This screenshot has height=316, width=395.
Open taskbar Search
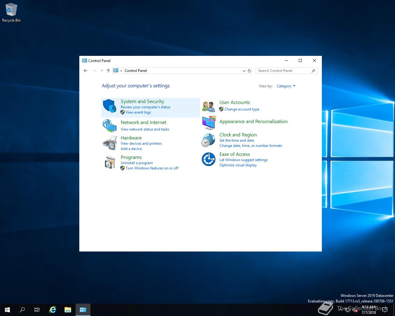pos(22,310)
